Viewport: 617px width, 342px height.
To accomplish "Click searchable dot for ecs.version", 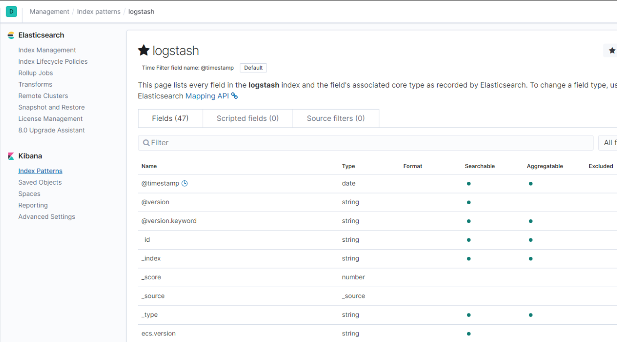I will [x=469, y=334].
